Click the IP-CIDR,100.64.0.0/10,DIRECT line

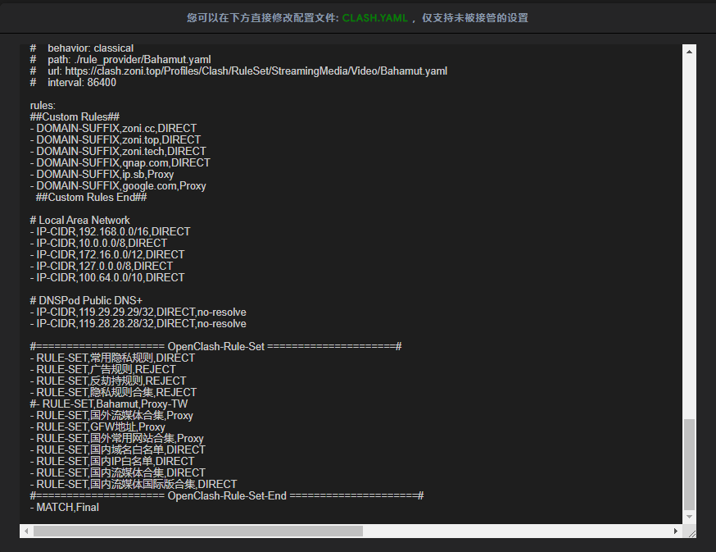[x=107, y=277]
